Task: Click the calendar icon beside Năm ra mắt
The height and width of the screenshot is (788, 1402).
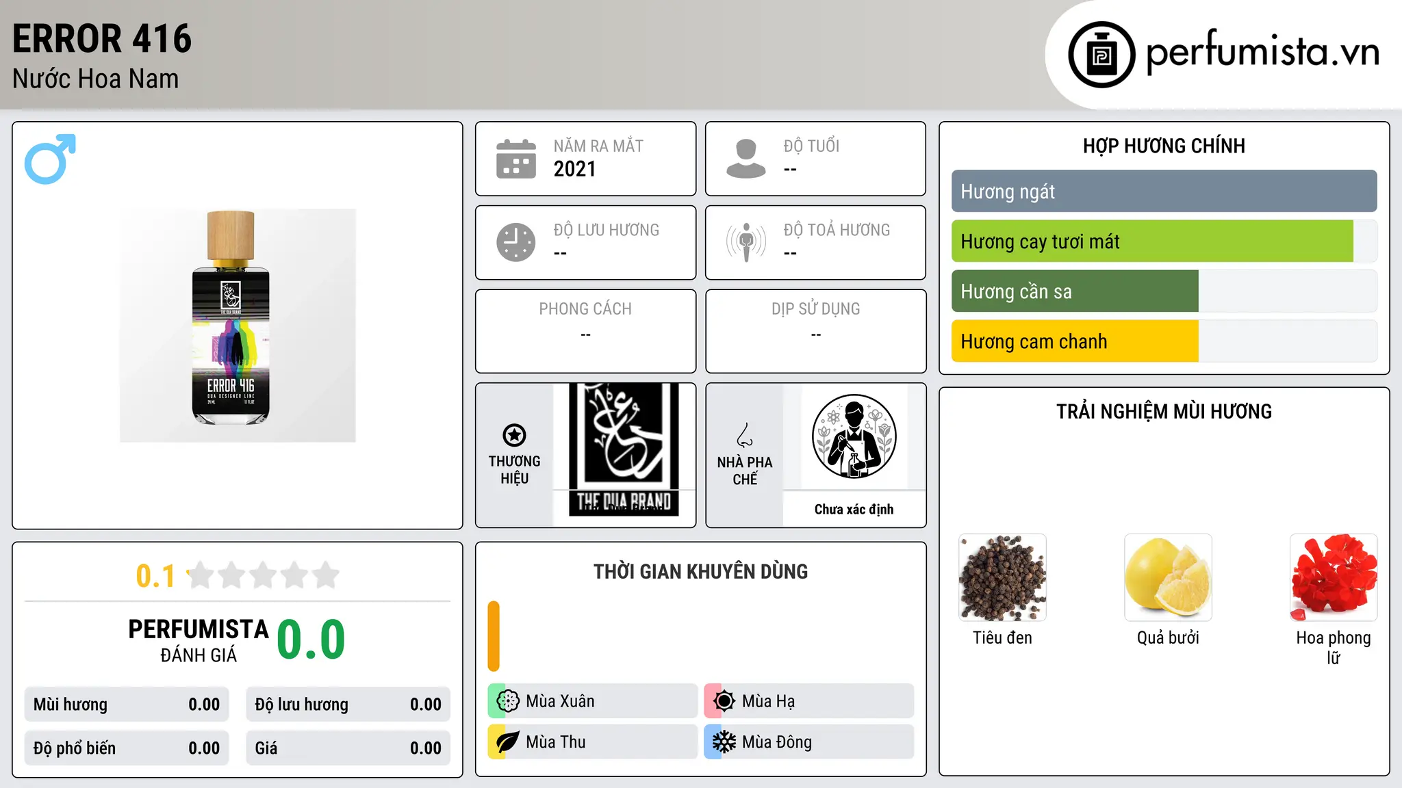Action: (x=516, y=159)
